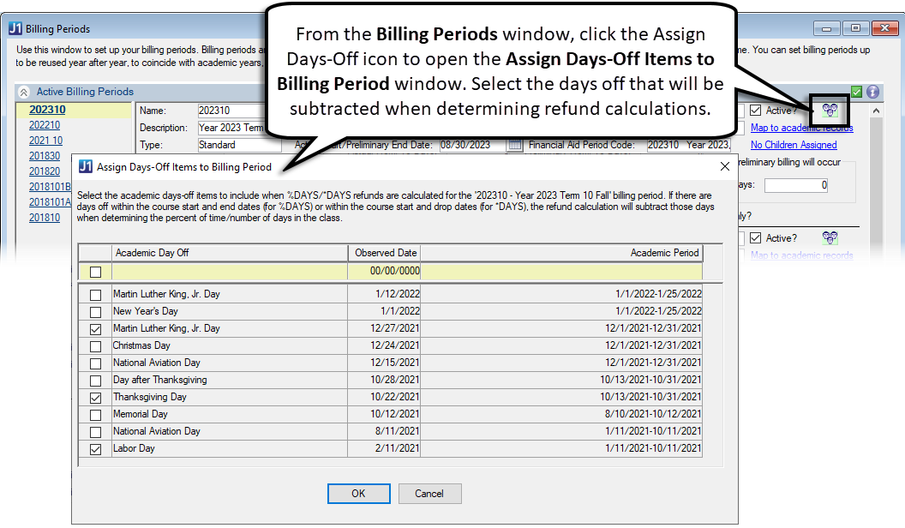This screenshot has height=528, width=905.
Task: Click the 10/22/2021 Thanksgiving observed date cell
Action: coord(384,397)
